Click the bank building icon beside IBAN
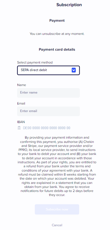Screen dimensions: 110x230 (x=19, y=128)
